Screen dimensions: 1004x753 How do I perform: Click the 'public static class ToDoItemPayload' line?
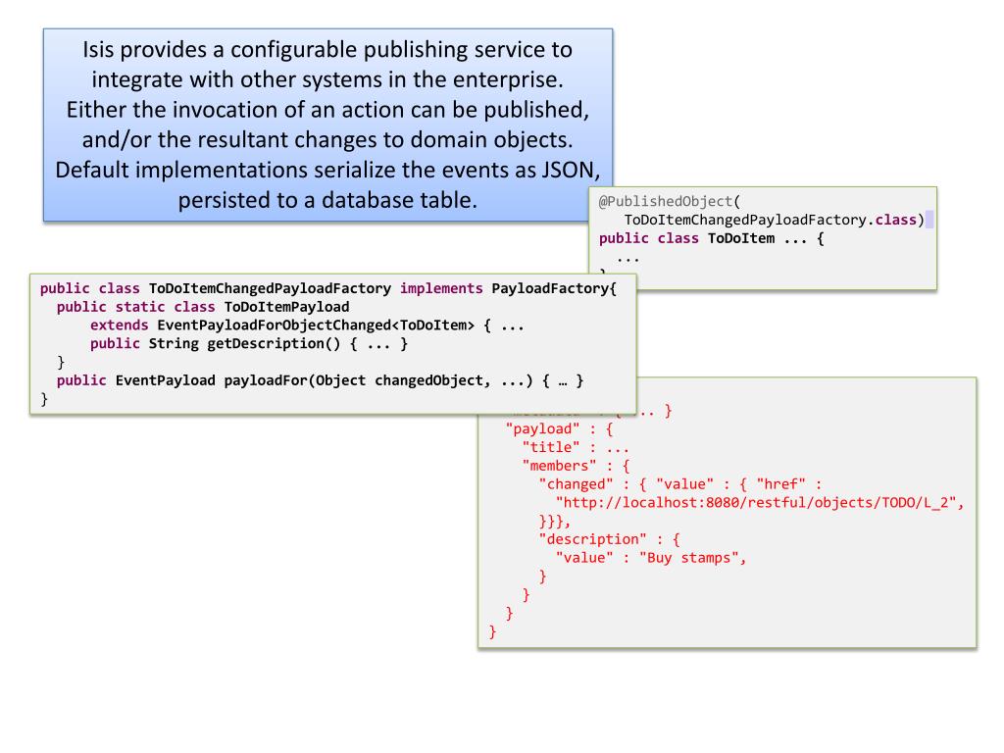[203, 307]
